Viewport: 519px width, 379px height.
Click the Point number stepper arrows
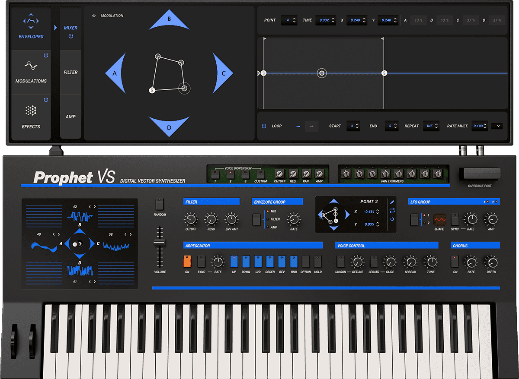click(x=294, y=20)
